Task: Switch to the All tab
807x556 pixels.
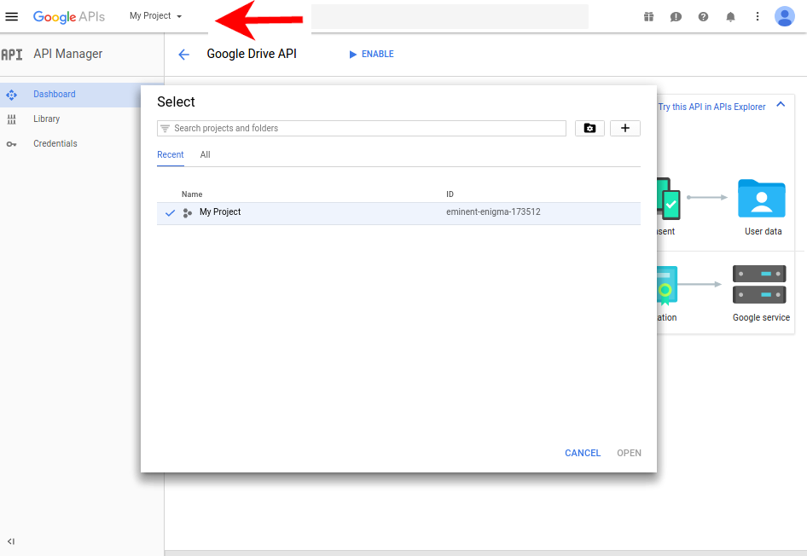Action: click(x=205, y=155)
